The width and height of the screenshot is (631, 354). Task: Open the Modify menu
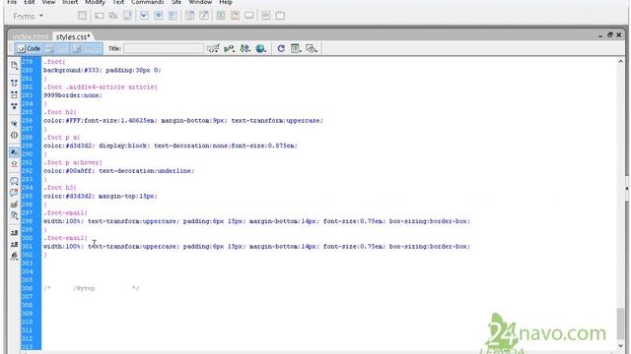pyautogui.click(x=95, y=2)
